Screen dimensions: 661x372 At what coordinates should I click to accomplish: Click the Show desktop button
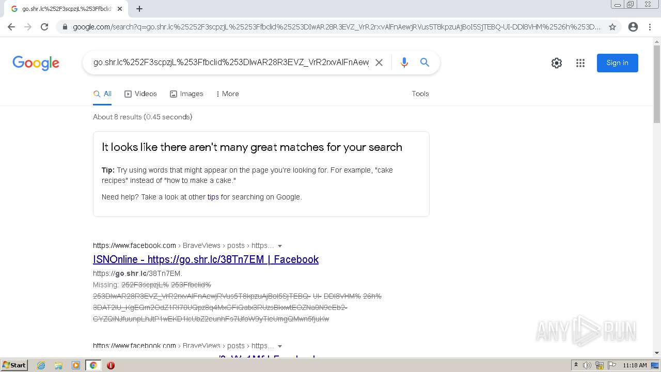[x=655, y=365]
